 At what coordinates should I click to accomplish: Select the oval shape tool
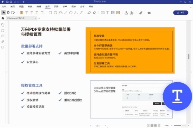click(55, 13)
